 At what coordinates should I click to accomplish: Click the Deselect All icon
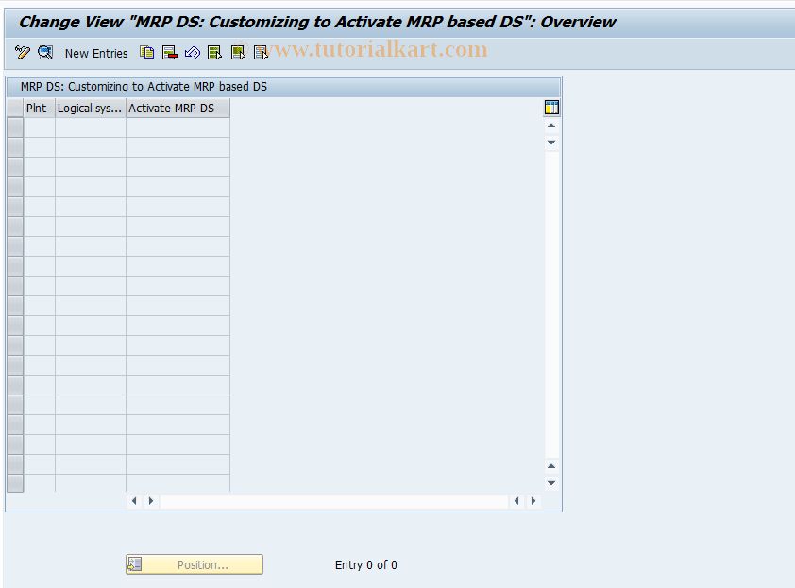click(x=261, y=52)
